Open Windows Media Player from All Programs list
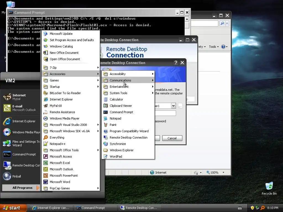 (71, 118)
